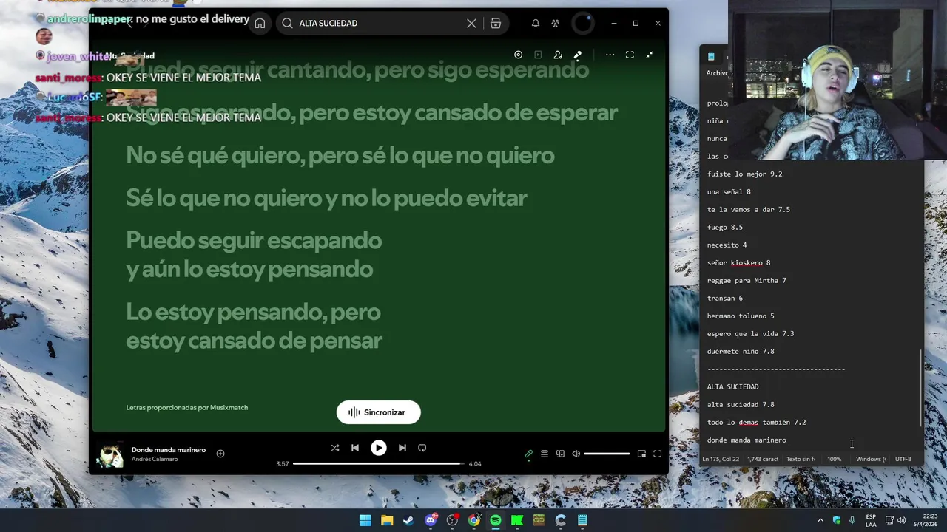Open Connect to a device

[560, 454]
